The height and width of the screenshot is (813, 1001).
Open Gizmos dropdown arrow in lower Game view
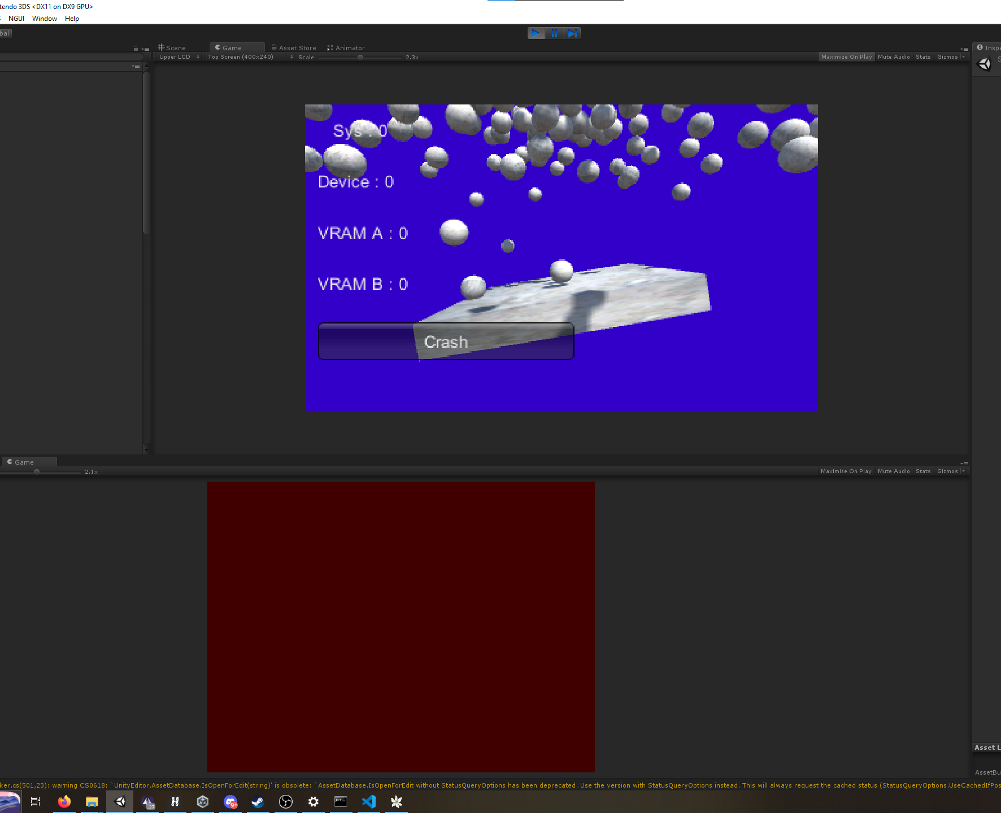pos(963,471)
